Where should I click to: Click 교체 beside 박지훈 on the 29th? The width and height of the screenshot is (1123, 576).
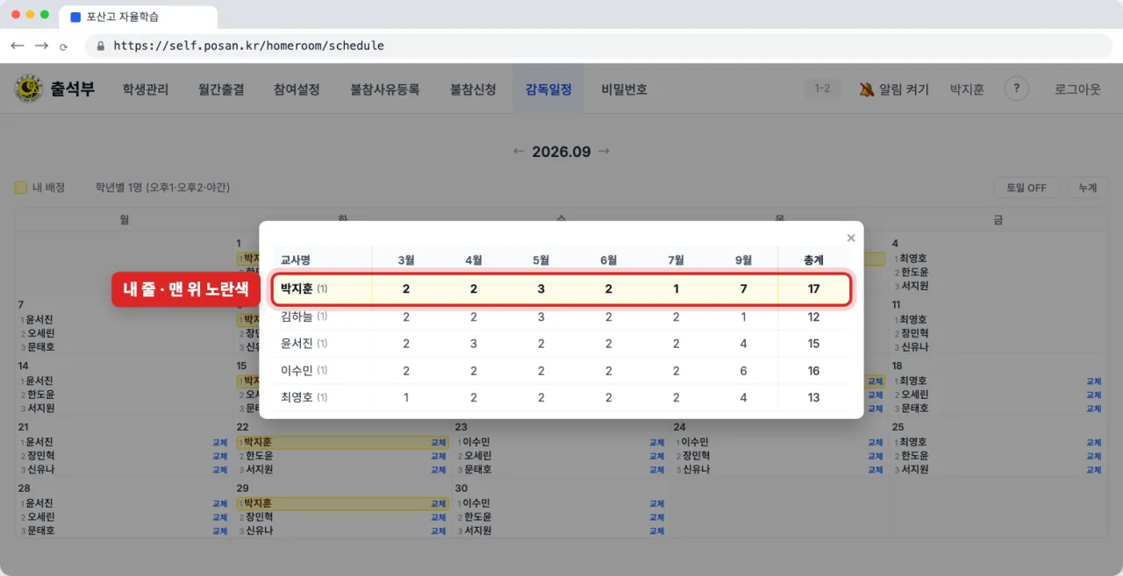click(438, 504)
